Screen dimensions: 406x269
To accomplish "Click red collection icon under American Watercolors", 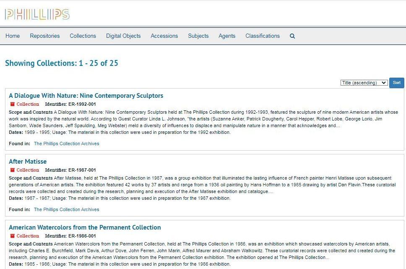I will [13, 236].
